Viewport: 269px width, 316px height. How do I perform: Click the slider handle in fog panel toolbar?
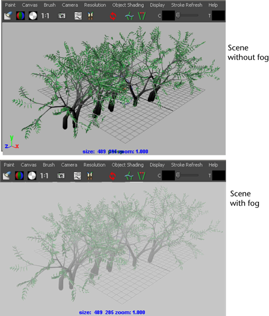tap(178, 175)
